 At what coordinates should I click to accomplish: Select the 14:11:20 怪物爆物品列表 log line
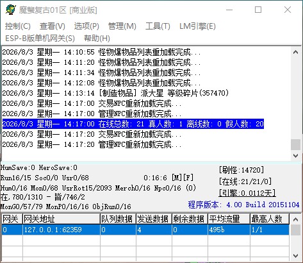coord(102,62)
